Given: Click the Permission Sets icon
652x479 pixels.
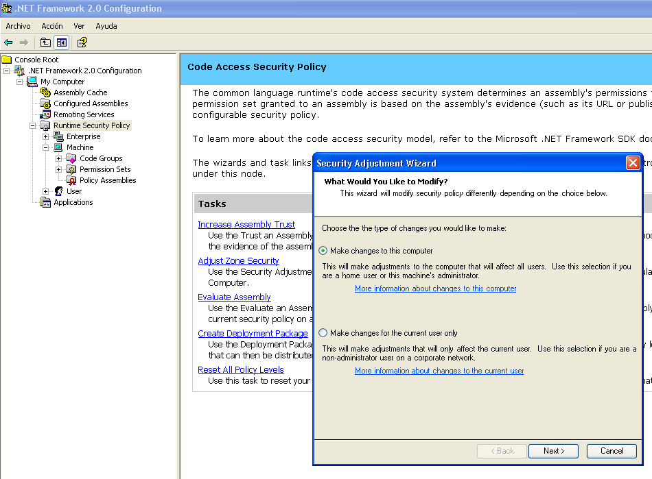Looking at the screenshot, I should (71, 169).
